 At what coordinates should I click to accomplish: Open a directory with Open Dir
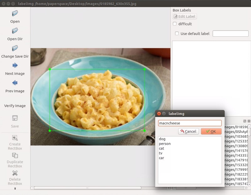(x=15, y=31)
